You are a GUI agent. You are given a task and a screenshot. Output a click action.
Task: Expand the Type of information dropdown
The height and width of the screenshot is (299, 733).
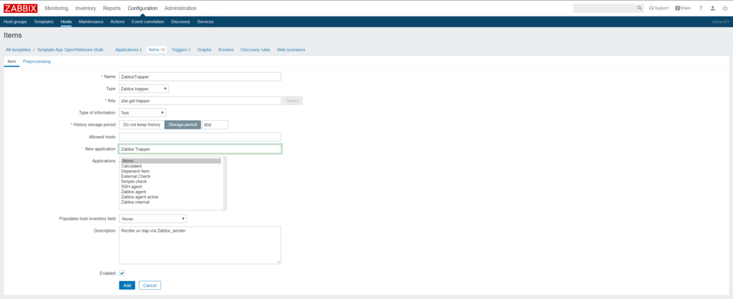point(142,112)
